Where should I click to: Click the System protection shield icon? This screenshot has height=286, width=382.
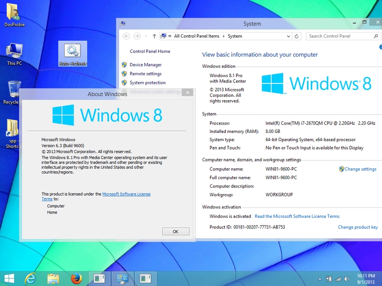click(124, 82)
